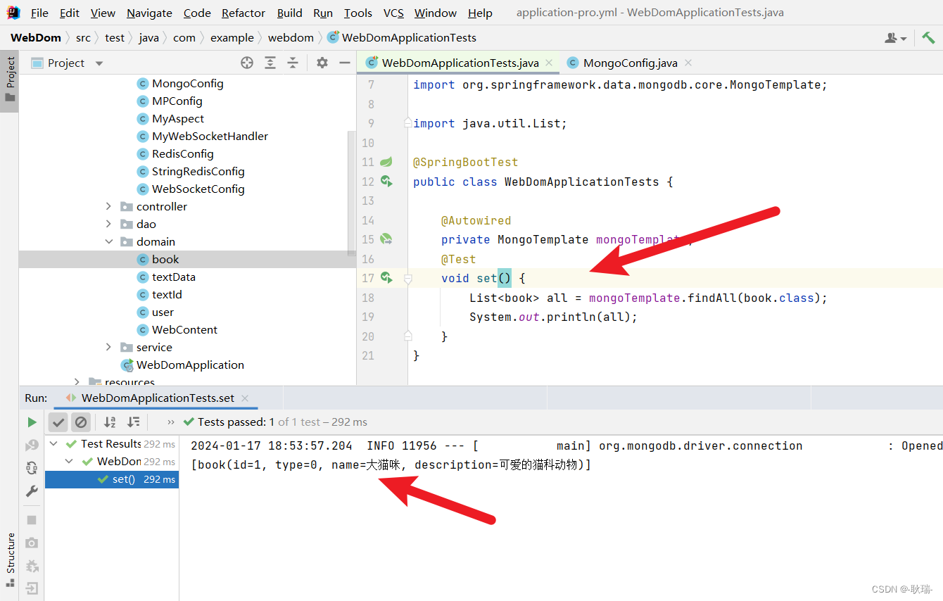The height and width of the screenshot is (601, 943).
Task: Expand the controller folder
Action: (108, 206)
